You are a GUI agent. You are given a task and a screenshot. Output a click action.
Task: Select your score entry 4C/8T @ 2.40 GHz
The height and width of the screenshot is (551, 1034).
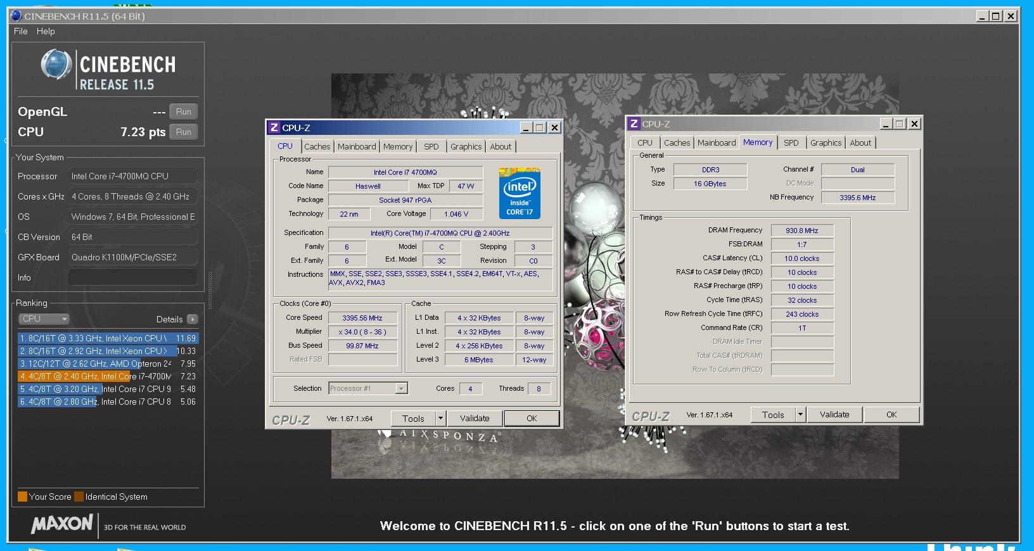tap(108, 376)
